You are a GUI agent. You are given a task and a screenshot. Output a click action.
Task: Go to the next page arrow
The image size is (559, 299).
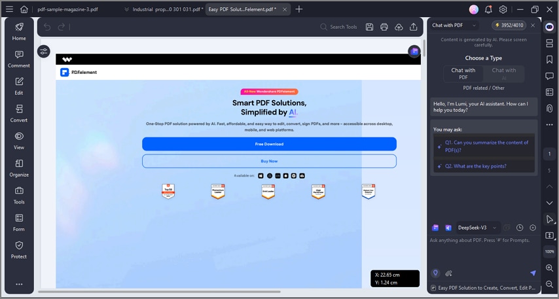click(549, 203)
